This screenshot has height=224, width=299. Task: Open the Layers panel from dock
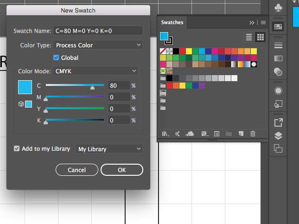pos(278,136)
